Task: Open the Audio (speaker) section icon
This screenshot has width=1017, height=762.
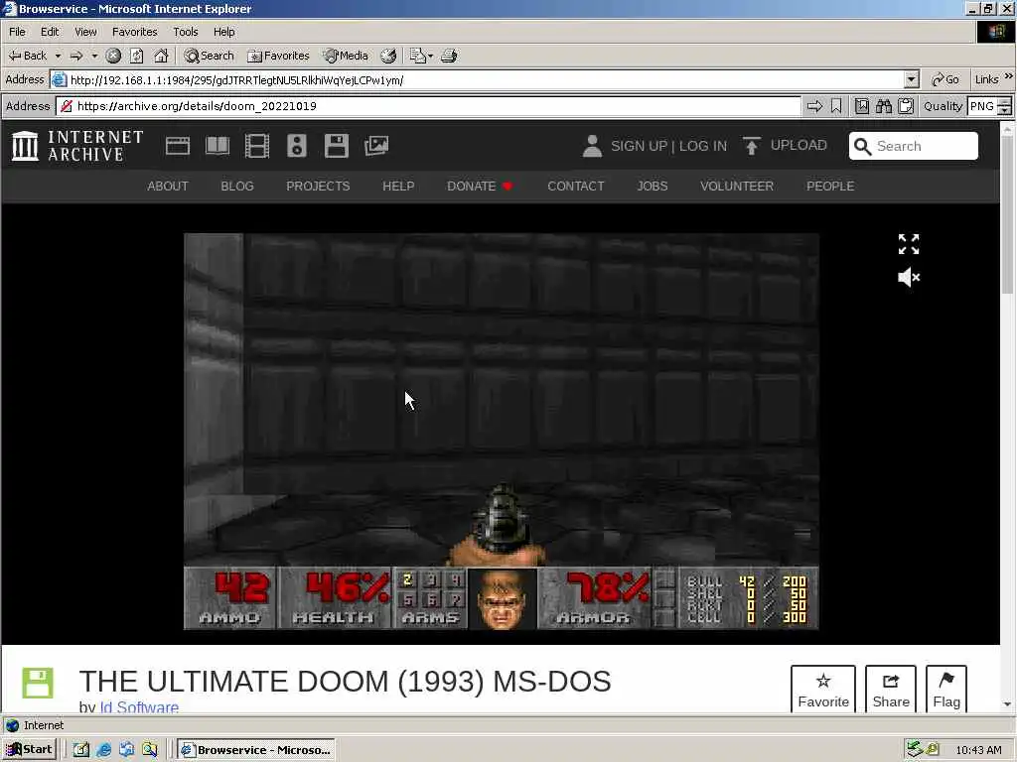Action: click(296, 146)
